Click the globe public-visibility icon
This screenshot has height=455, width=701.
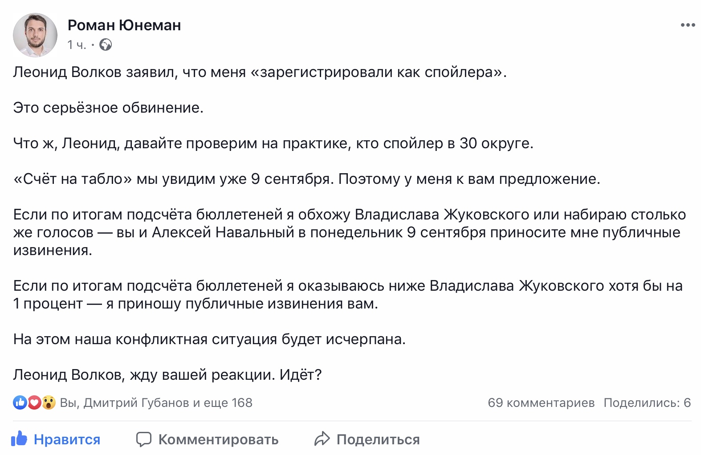(106, 45)
